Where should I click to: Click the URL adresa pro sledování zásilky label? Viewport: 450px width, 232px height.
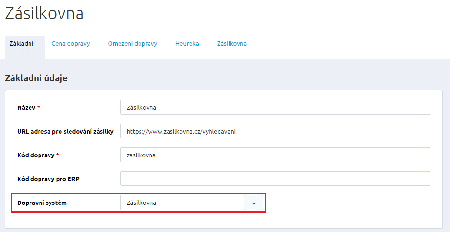tap(65, 132)
